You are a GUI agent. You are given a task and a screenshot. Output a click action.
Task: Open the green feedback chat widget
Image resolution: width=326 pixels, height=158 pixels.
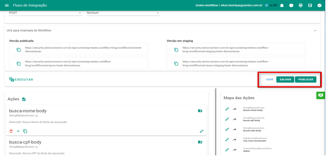coord(321,95)
